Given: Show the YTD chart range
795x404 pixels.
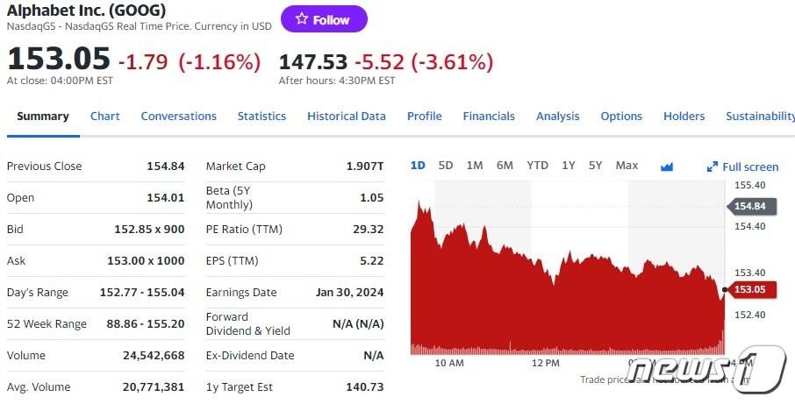Looking at the screenshot, I should pyautogui.click(x=537, y=166).
